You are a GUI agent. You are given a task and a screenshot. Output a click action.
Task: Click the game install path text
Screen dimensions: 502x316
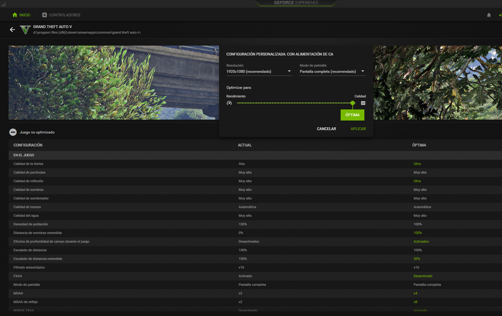click(x=87, y=32)
